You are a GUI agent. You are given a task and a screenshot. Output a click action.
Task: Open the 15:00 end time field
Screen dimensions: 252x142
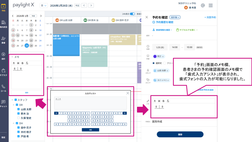(189, 47)
